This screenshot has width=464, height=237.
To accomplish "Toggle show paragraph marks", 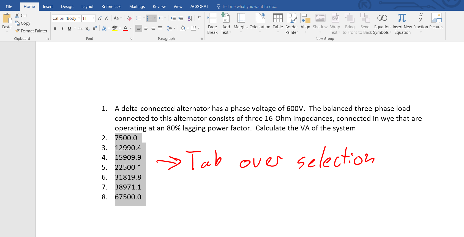I will coord(199,18).
